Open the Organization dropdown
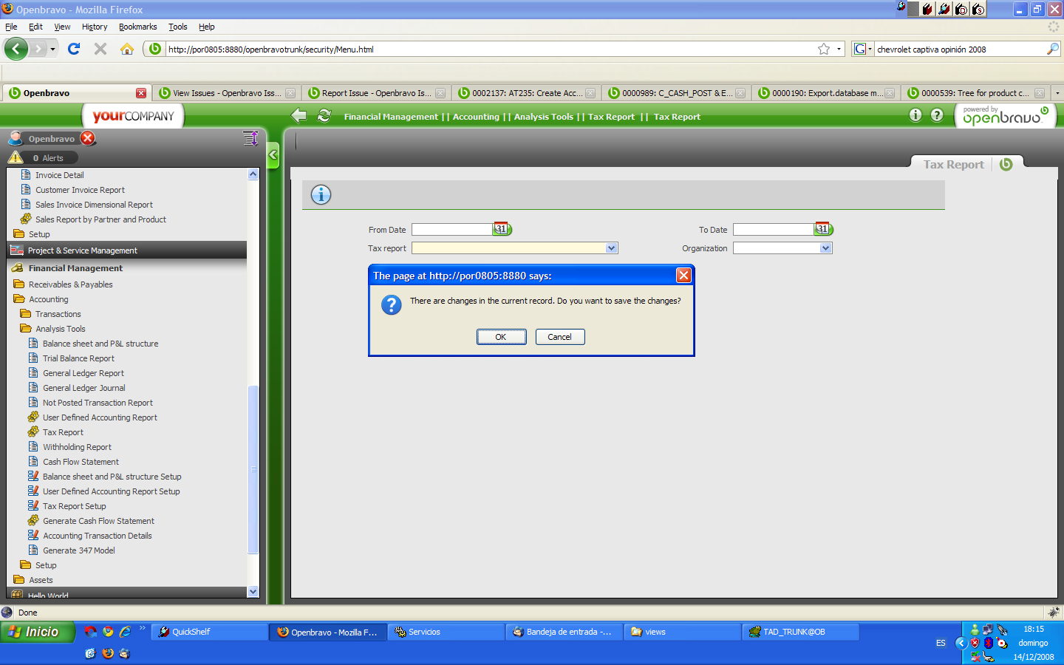 coord(826,248)
